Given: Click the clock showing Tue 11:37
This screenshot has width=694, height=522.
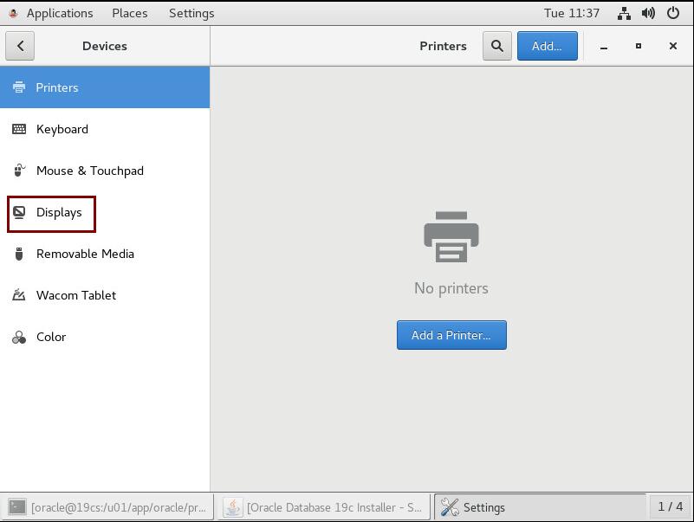Looking at the screenshot, I should (x=571, y=13).
